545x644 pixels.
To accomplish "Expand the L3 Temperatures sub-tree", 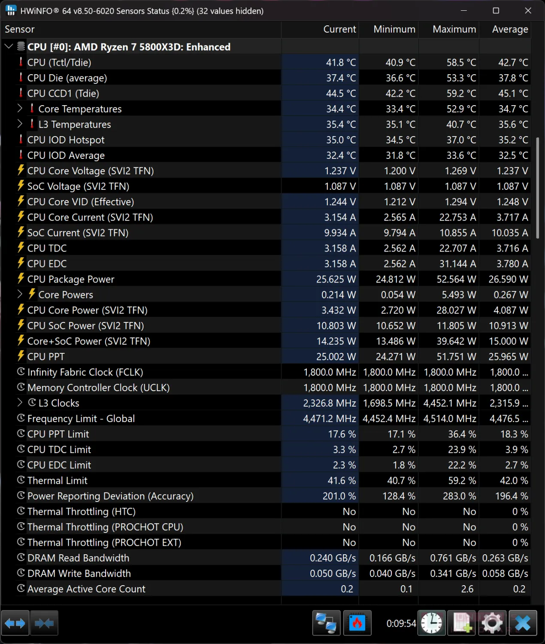I will click(x=20, y=124).
